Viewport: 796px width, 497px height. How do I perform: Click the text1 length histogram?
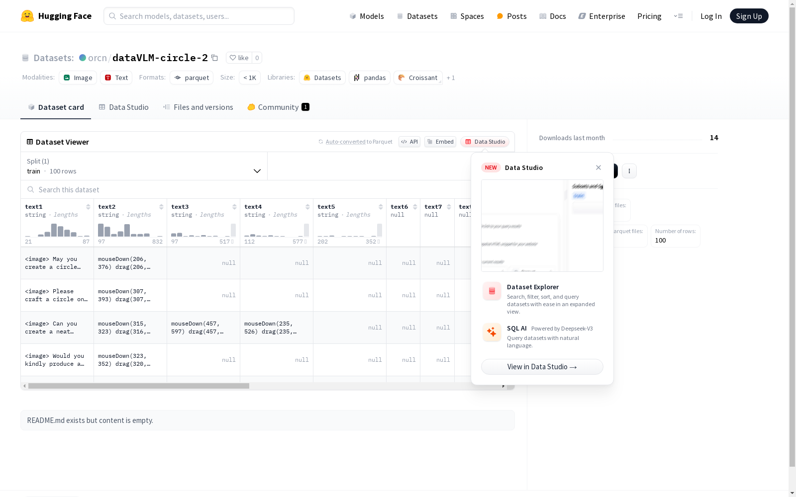(57, 230)
